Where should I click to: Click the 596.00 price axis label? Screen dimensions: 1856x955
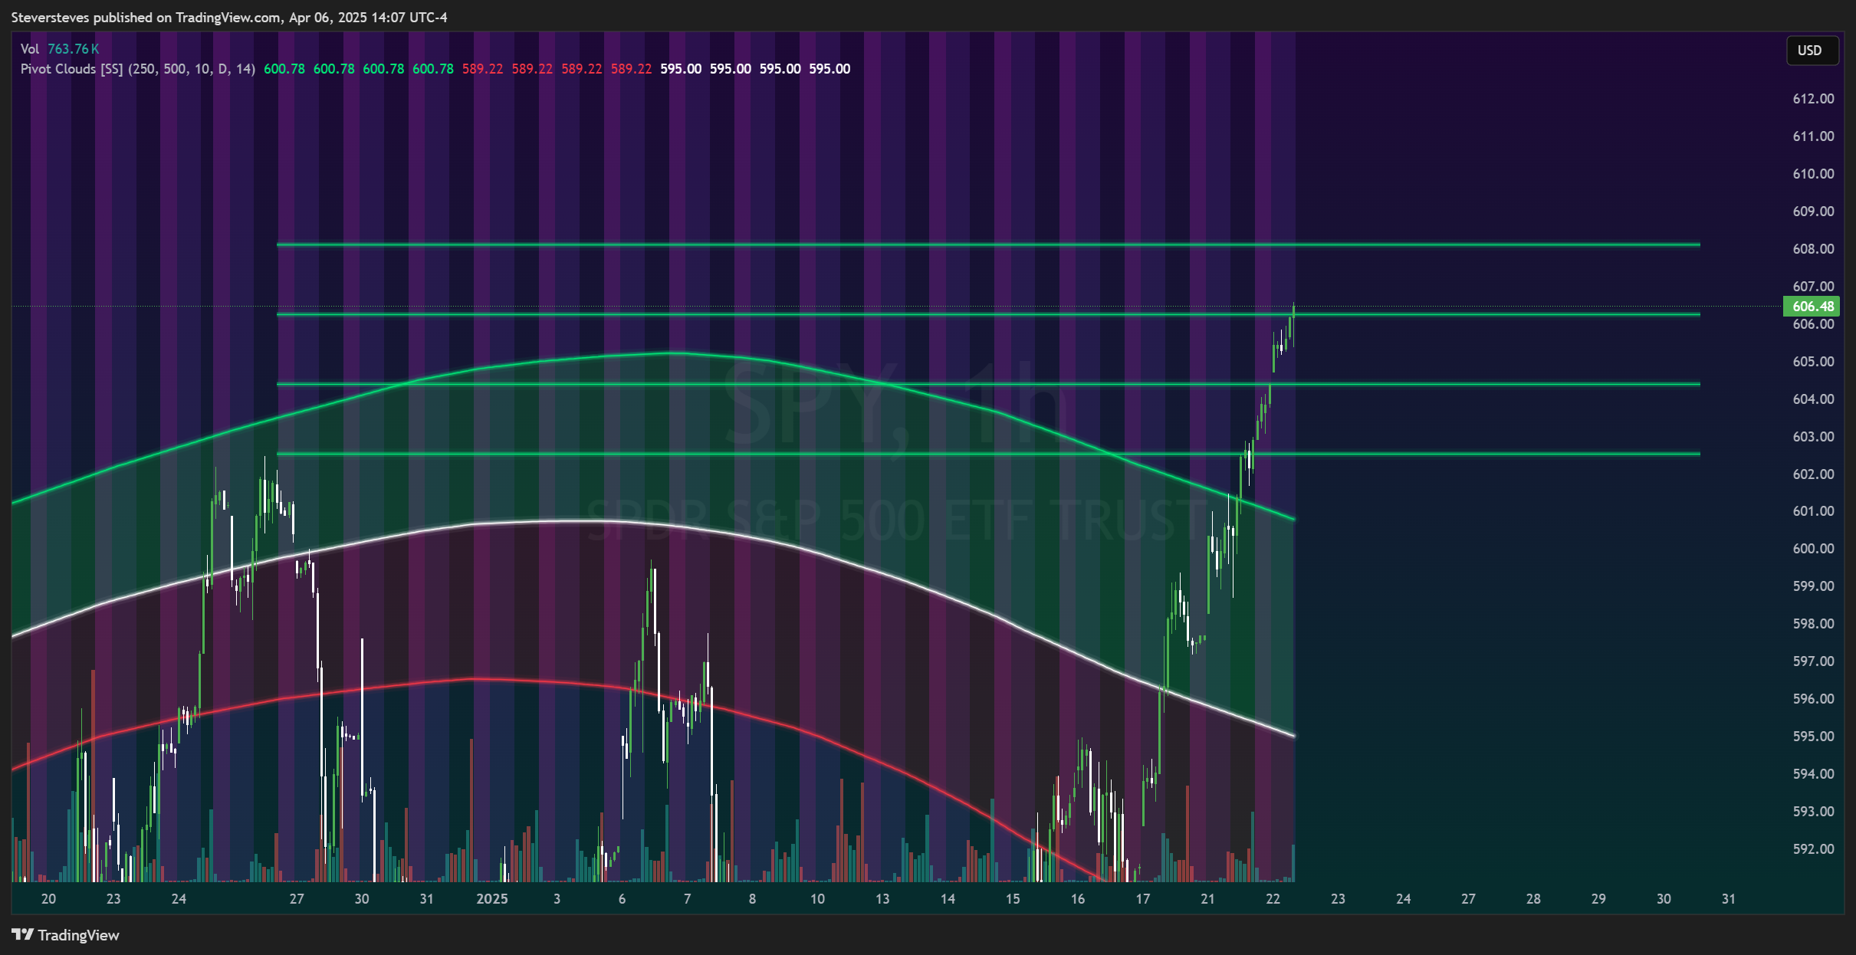pos(1813,699)
